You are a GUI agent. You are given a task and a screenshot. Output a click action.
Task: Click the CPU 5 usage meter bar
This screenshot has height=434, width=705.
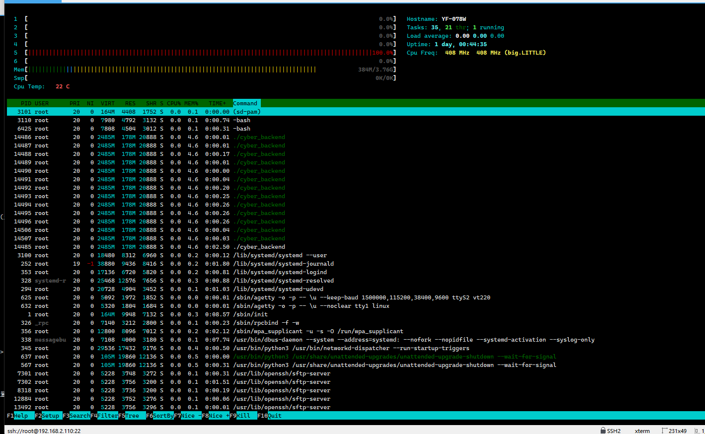(x=209, y=53)
